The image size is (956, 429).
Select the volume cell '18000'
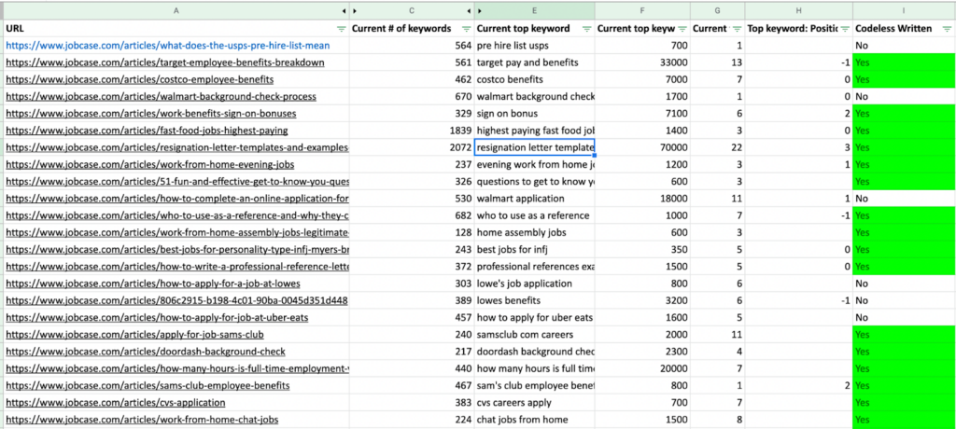pyautogui.click(x=642, y=199)
